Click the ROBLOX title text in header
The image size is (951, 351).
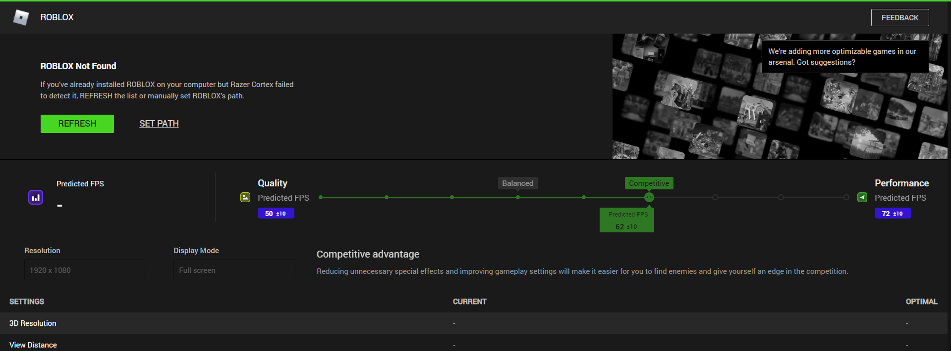coord(57,17)
